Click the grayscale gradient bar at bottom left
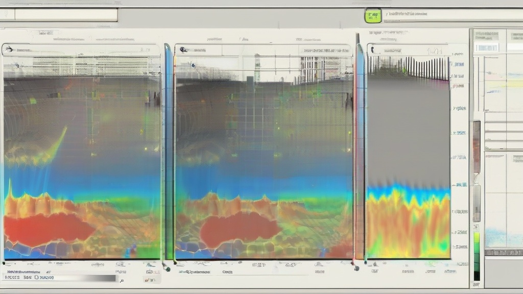This screenshot has width=523, height=294. click(x=77, y=278)
